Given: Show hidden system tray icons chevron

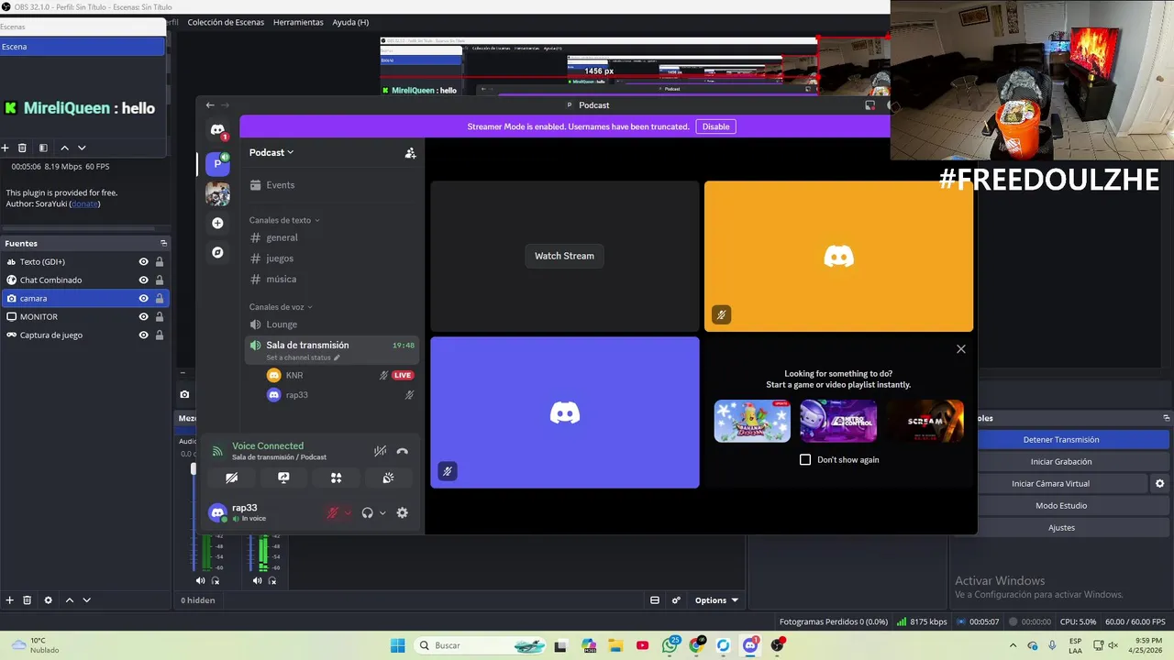Looking at the screenshot, I should click(x=1013, y=645).
